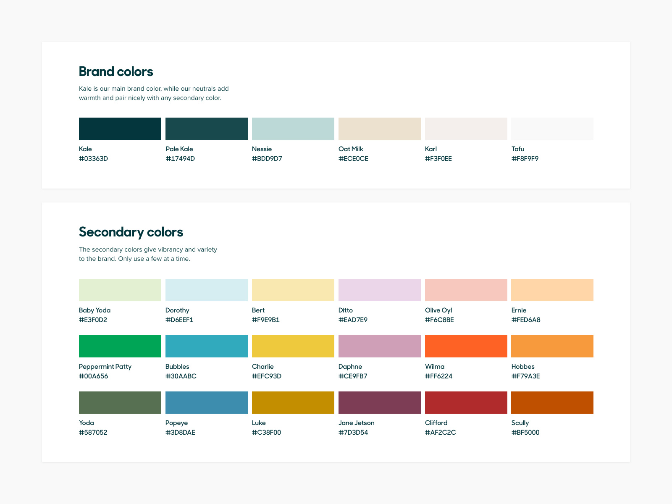Select the #F6C8BE hex text
Image resolution: width=672 pixels, height=504 pixels.
click(x=439, y=320)
